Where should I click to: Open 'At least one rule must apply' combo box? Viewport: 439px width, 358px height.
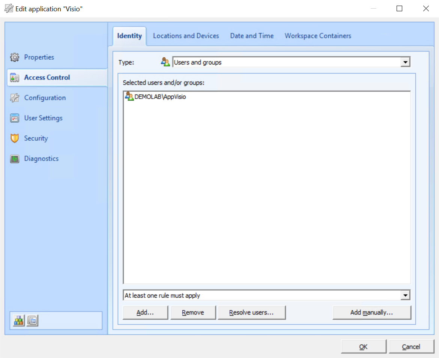[x=266, y=295]
